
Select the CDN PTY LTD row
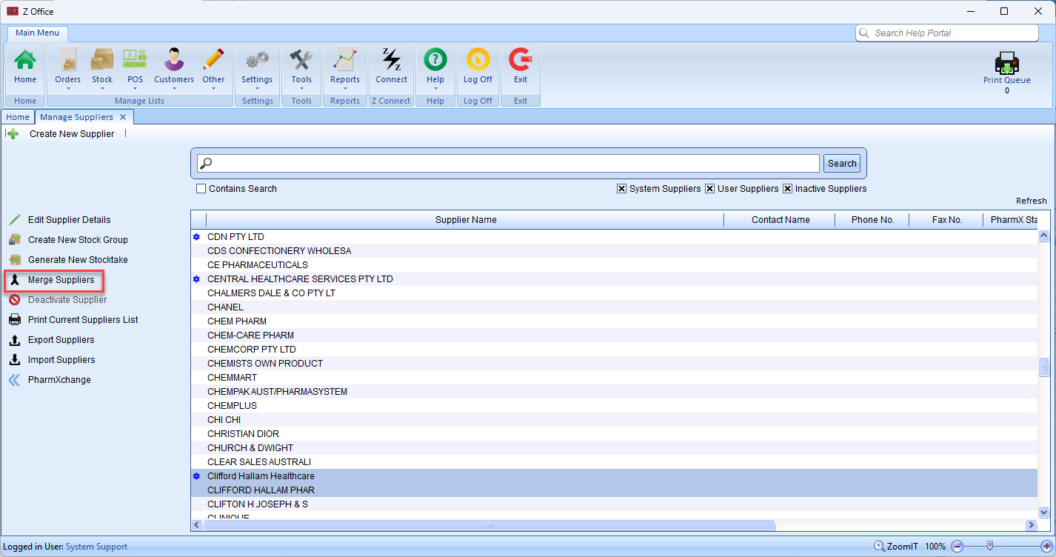coord(614,237)
